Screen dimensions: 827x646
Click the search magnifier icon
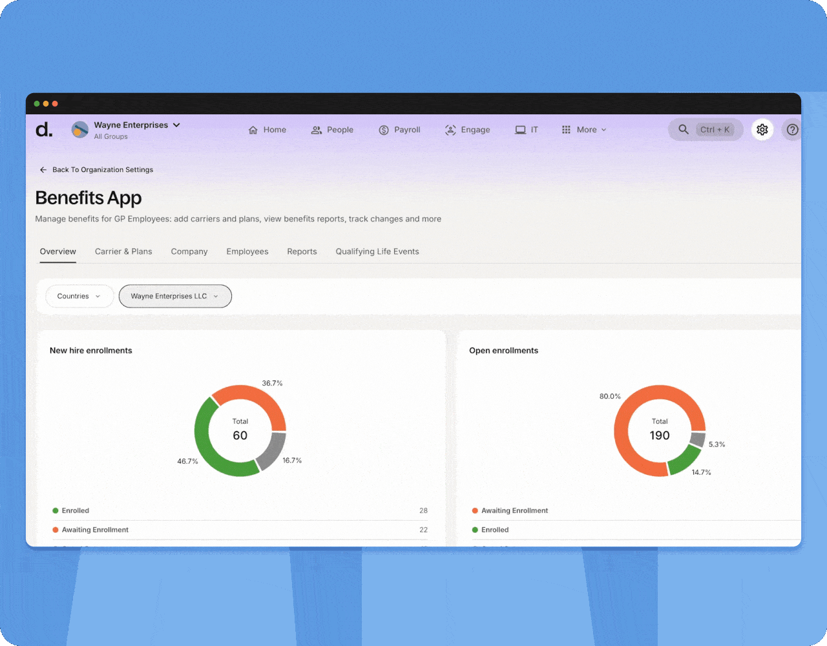[x=684, y=129]
